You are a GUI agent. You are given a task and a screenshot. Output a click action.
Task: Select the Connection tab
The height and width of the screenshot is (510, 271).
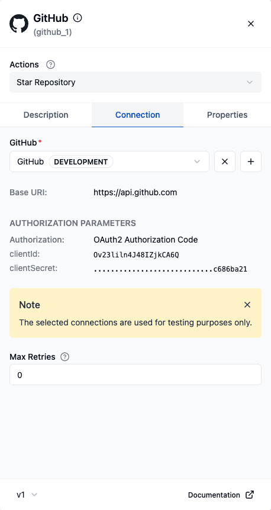click(138, 115)
